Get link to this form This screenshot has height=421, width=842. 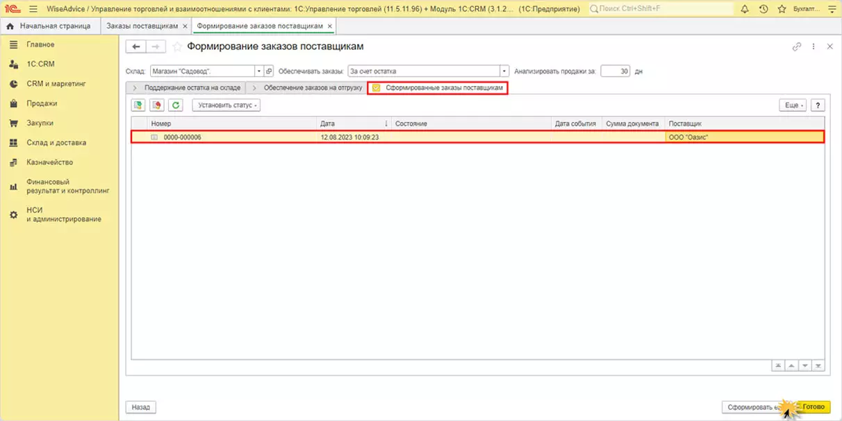tap(797, 46)
